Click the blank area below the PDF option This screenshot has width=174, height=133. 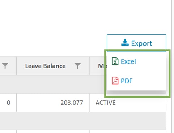136,93
